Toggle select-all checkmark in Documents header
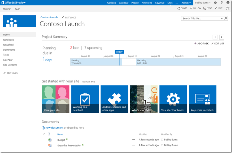The height and width of the screenshot is (153, 232). 44,134
